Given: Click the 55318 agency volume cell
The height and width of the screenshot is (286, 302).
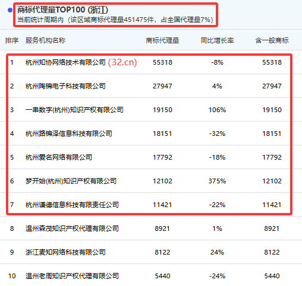Looking at the screenshot, I should pos(162,62).
